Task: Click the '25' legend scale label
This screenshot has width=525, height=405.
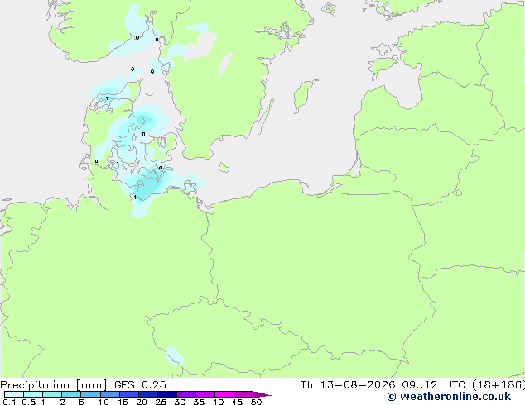Action: (161, 402)
